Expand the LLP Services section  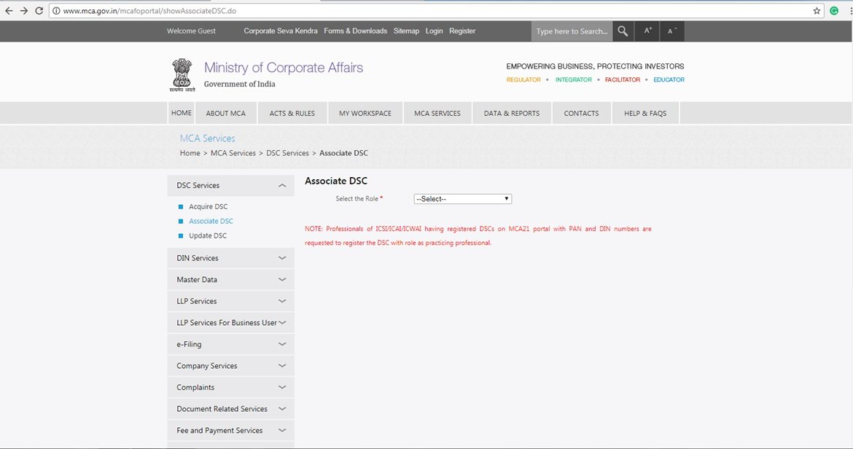230,301
